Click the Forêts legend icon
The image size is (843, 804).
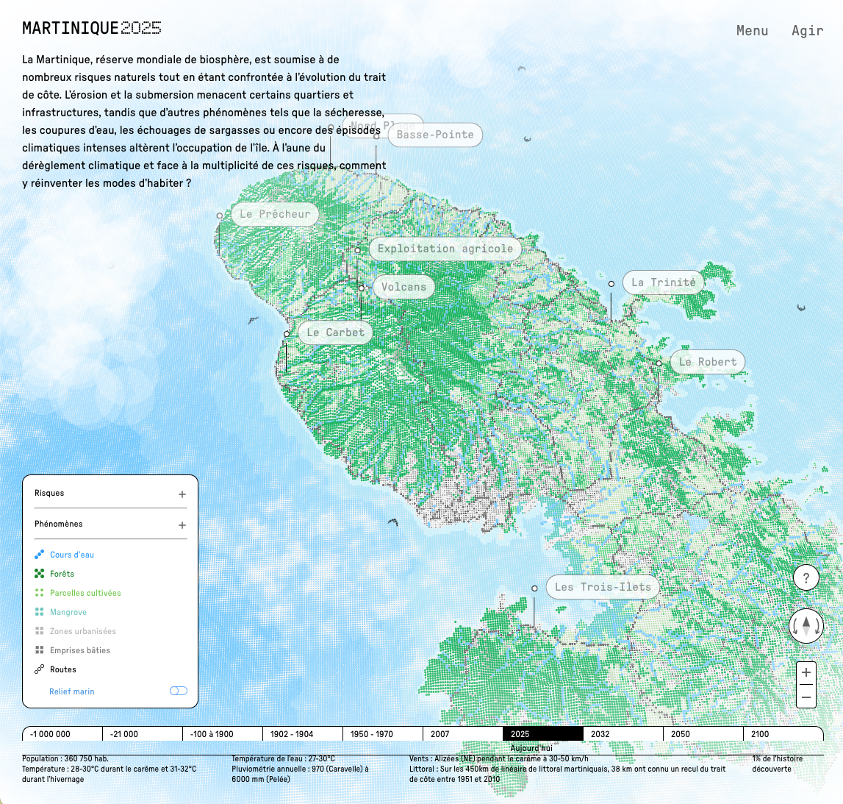[40, 574]
